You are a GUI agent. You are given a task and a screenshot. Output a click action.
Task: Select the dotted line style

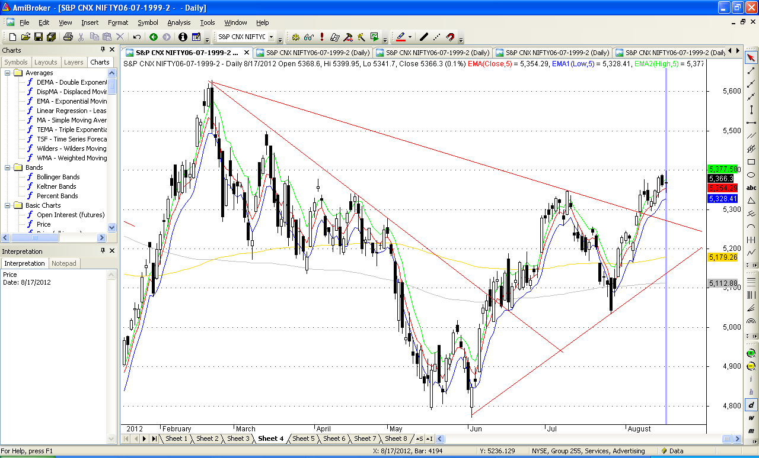tap(437, 37)
